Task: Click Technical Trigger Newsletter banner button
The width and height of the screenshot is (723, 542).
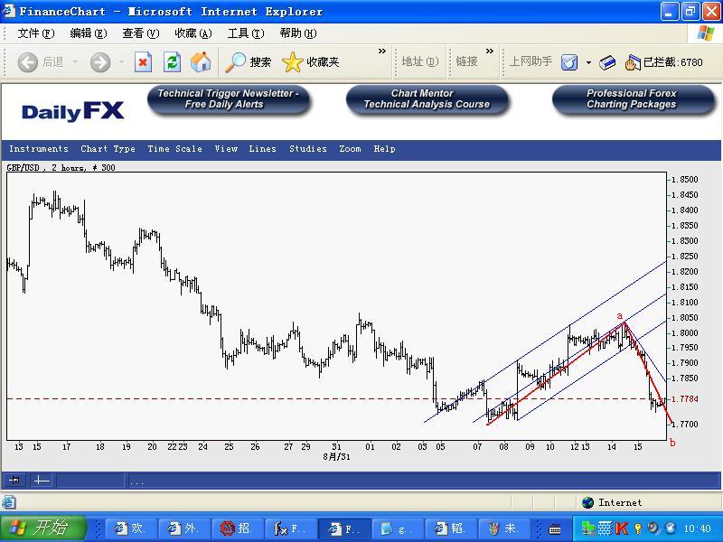Action: 229,99
